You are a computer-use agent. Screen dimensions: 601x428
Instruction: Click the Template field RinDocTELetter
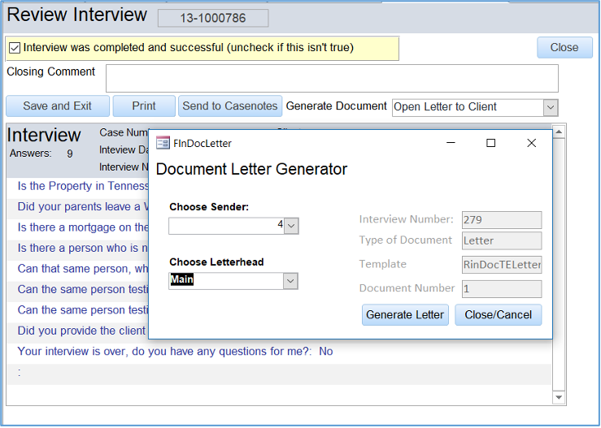click(x=501, y=265)
